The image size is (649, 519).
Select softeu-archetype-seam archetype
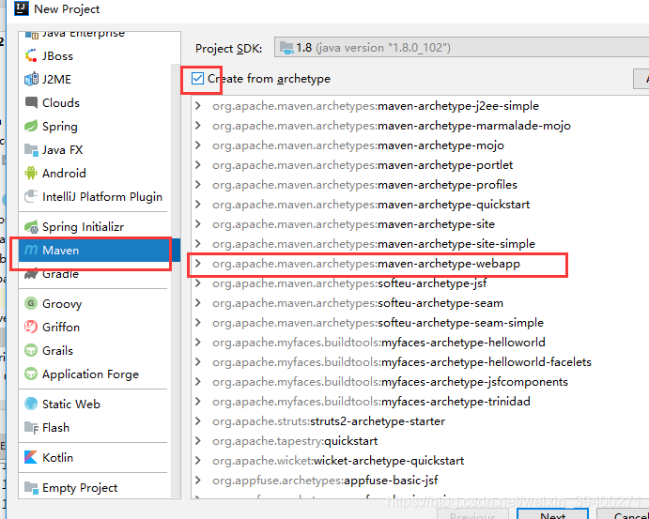(358, 303)
